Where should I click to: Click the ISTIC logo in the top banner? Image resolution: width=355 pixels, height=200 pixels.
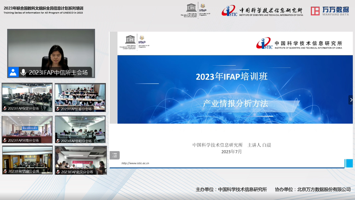[229, 11]
